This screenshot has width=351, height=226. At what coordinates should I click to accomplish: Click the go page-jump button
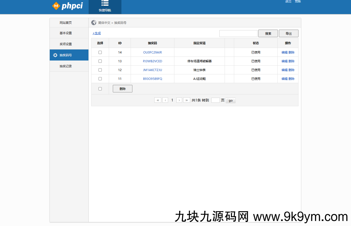[230, 100]
